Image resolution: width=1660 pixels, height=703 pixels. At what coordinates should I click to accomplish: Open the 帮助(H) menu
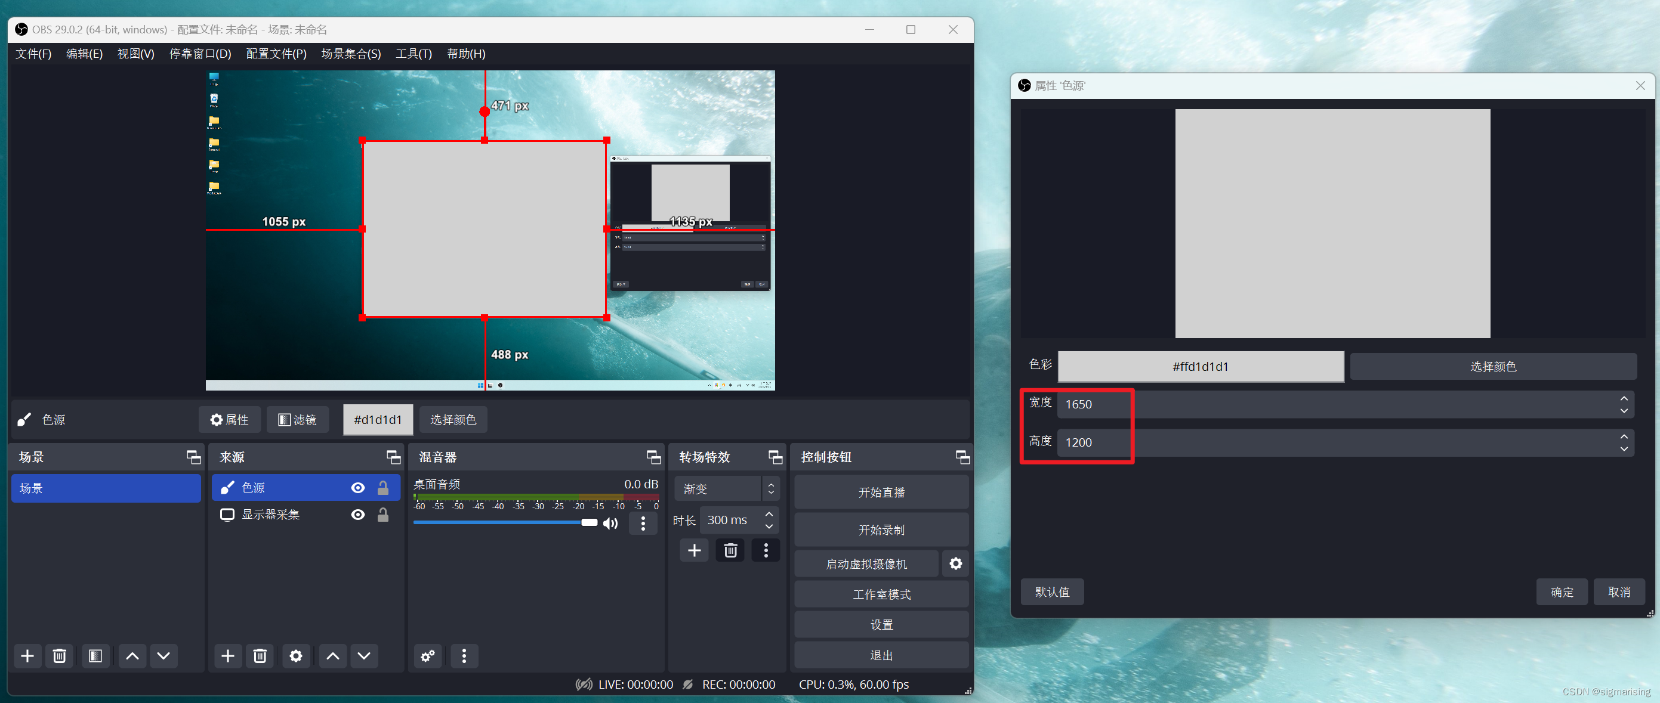tap(467, 54)
